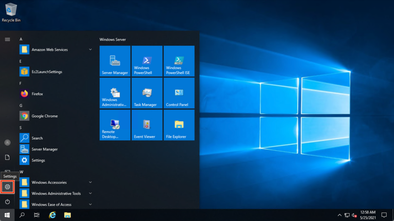Viewport: 394px width, 221px height.
Task: Open the Server Manager tile
Action: tap(115, 61)
